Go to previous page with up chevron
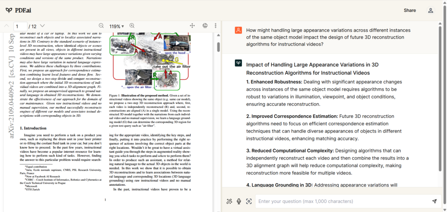This screenshot has height=212, width=447. (x=7, y=26)
